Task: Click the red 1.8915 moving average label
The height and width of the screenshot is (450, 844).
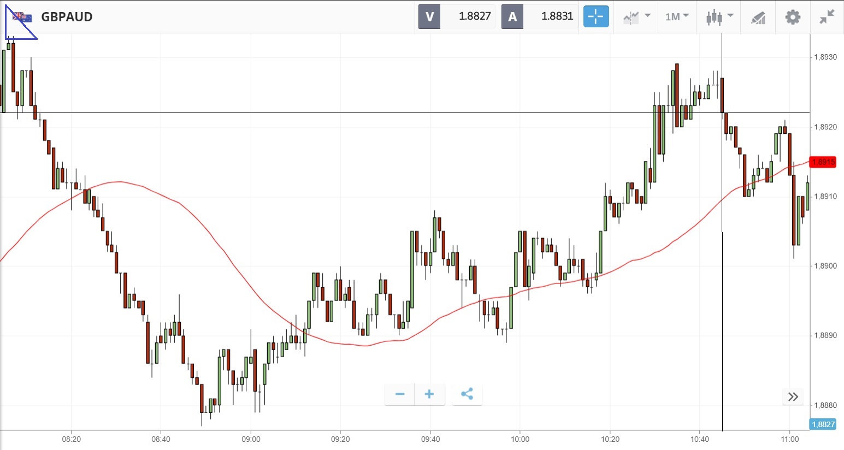Action: [x=823, y=162]
